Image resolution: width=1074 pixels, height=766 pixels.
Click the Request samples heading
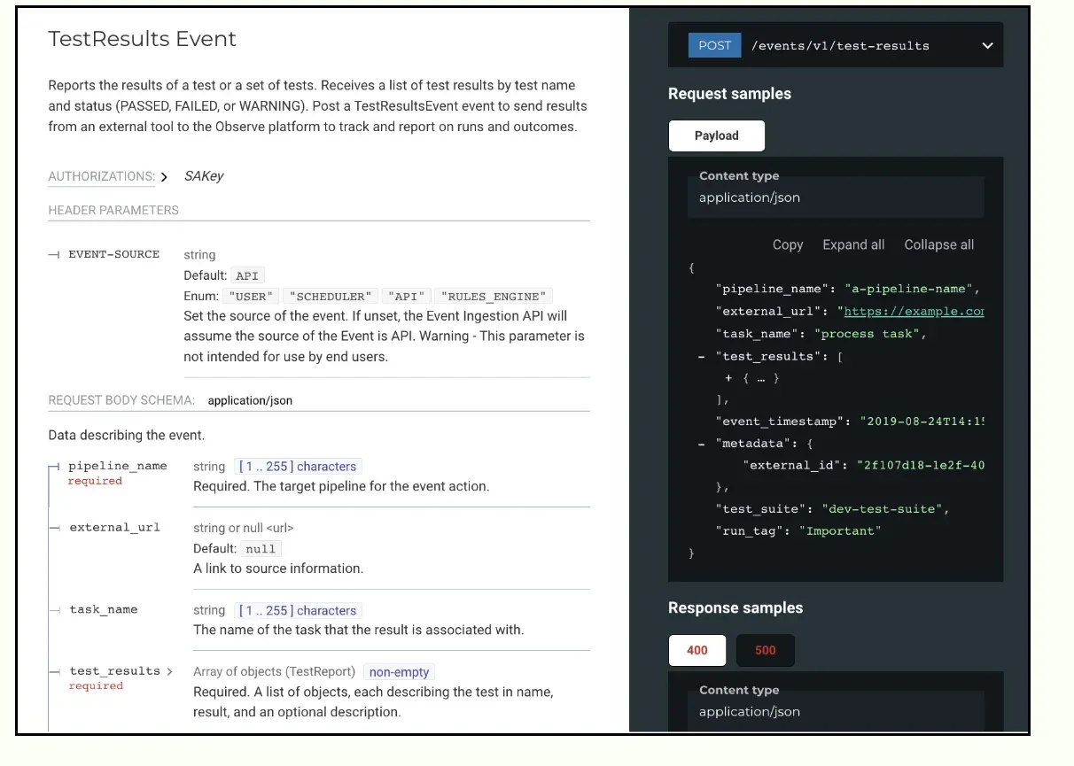coord(729,94)
